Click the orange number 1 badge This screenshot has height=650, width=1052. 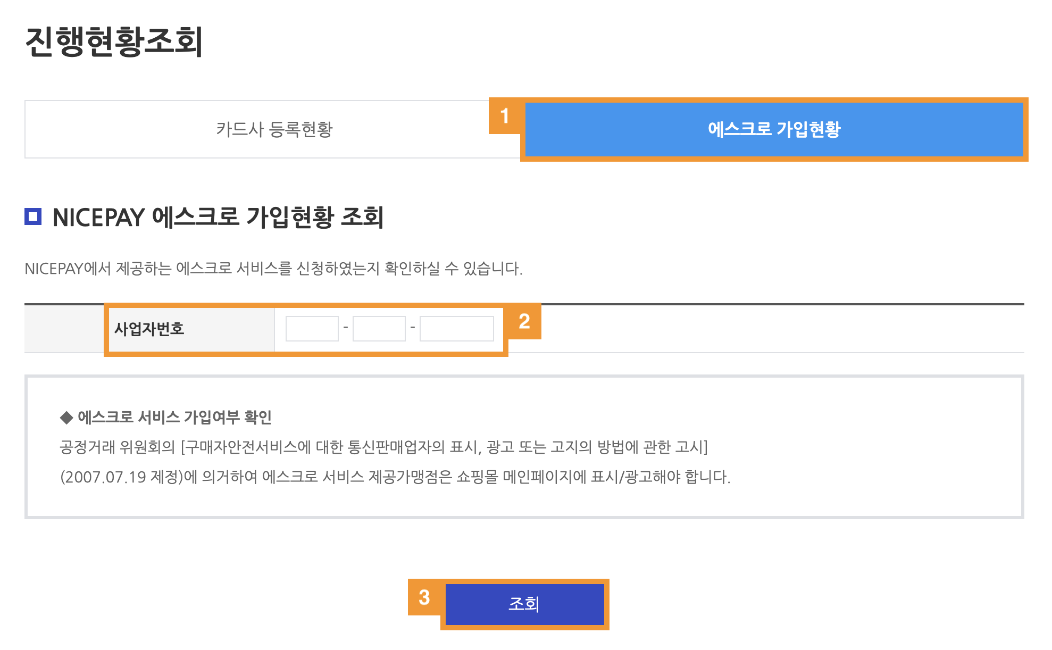click(x=505, y=115)
